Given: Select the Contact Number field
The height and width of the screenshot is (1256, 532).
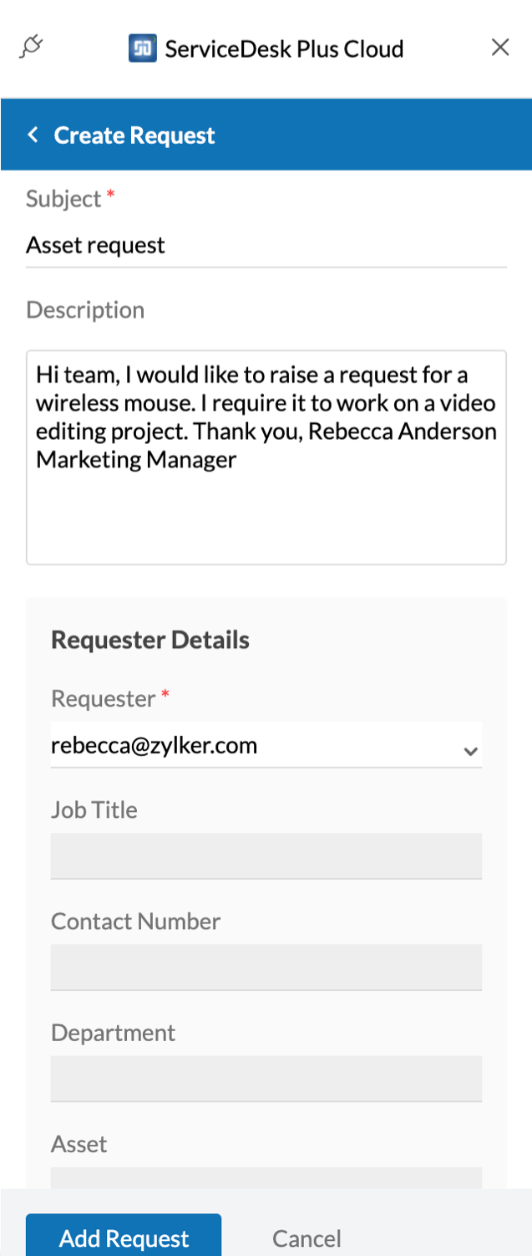Looking at the screenshot, I should 266,968.
